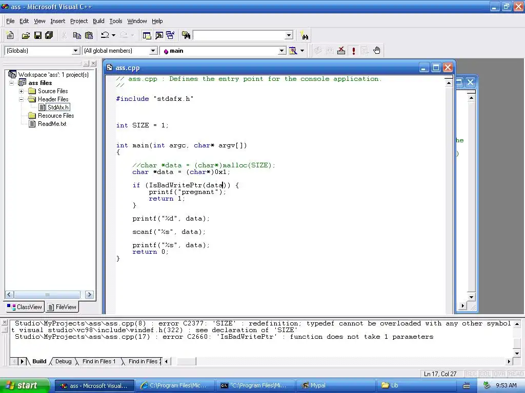
Task: Click the Open file toolbar icon
Action: 26,35
